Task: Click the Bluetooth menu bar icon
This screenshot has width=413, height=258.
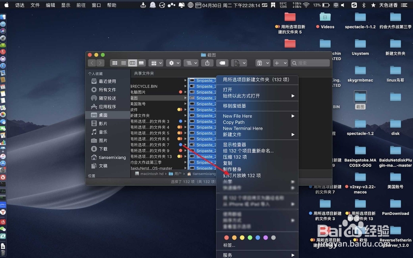Action: pos(364,5)
